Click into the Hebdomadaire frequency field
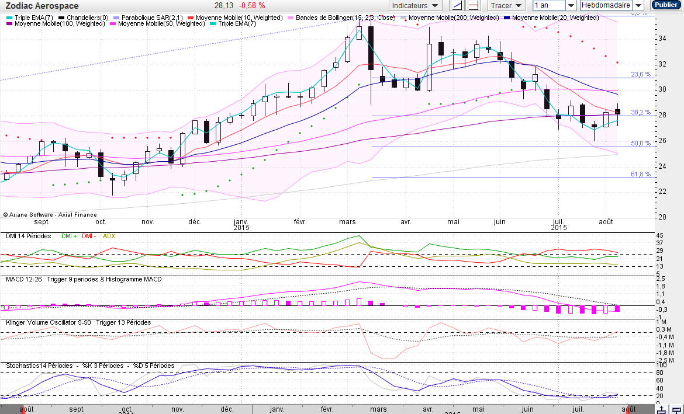This screenshot has width=684, height=414. tap(606, 6)
